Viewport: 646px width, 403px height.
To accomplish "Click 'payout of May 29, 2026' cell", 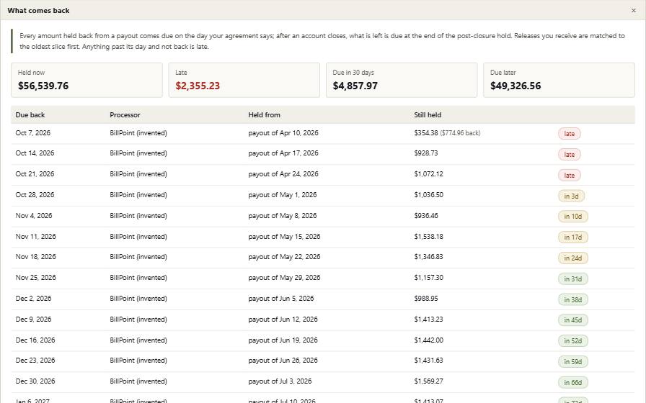I will [284, 278].
